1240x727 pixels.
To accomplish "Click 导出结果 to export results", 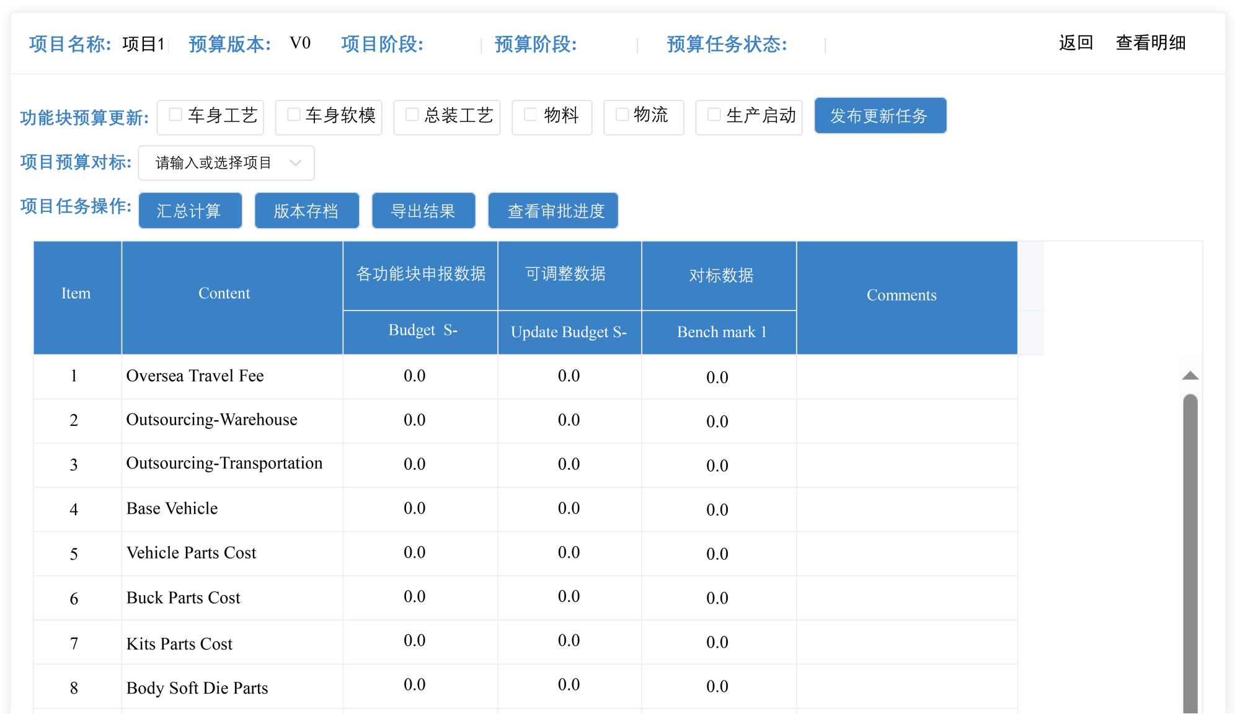I will click(x=423, y=211).
